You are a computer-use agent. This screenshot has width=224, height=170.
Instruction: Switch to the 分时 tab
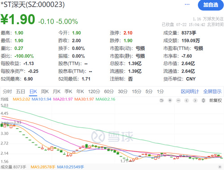7,91
